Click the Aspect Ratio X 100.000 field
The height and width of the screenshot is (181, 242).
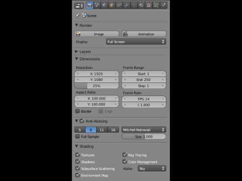point(97,99)
